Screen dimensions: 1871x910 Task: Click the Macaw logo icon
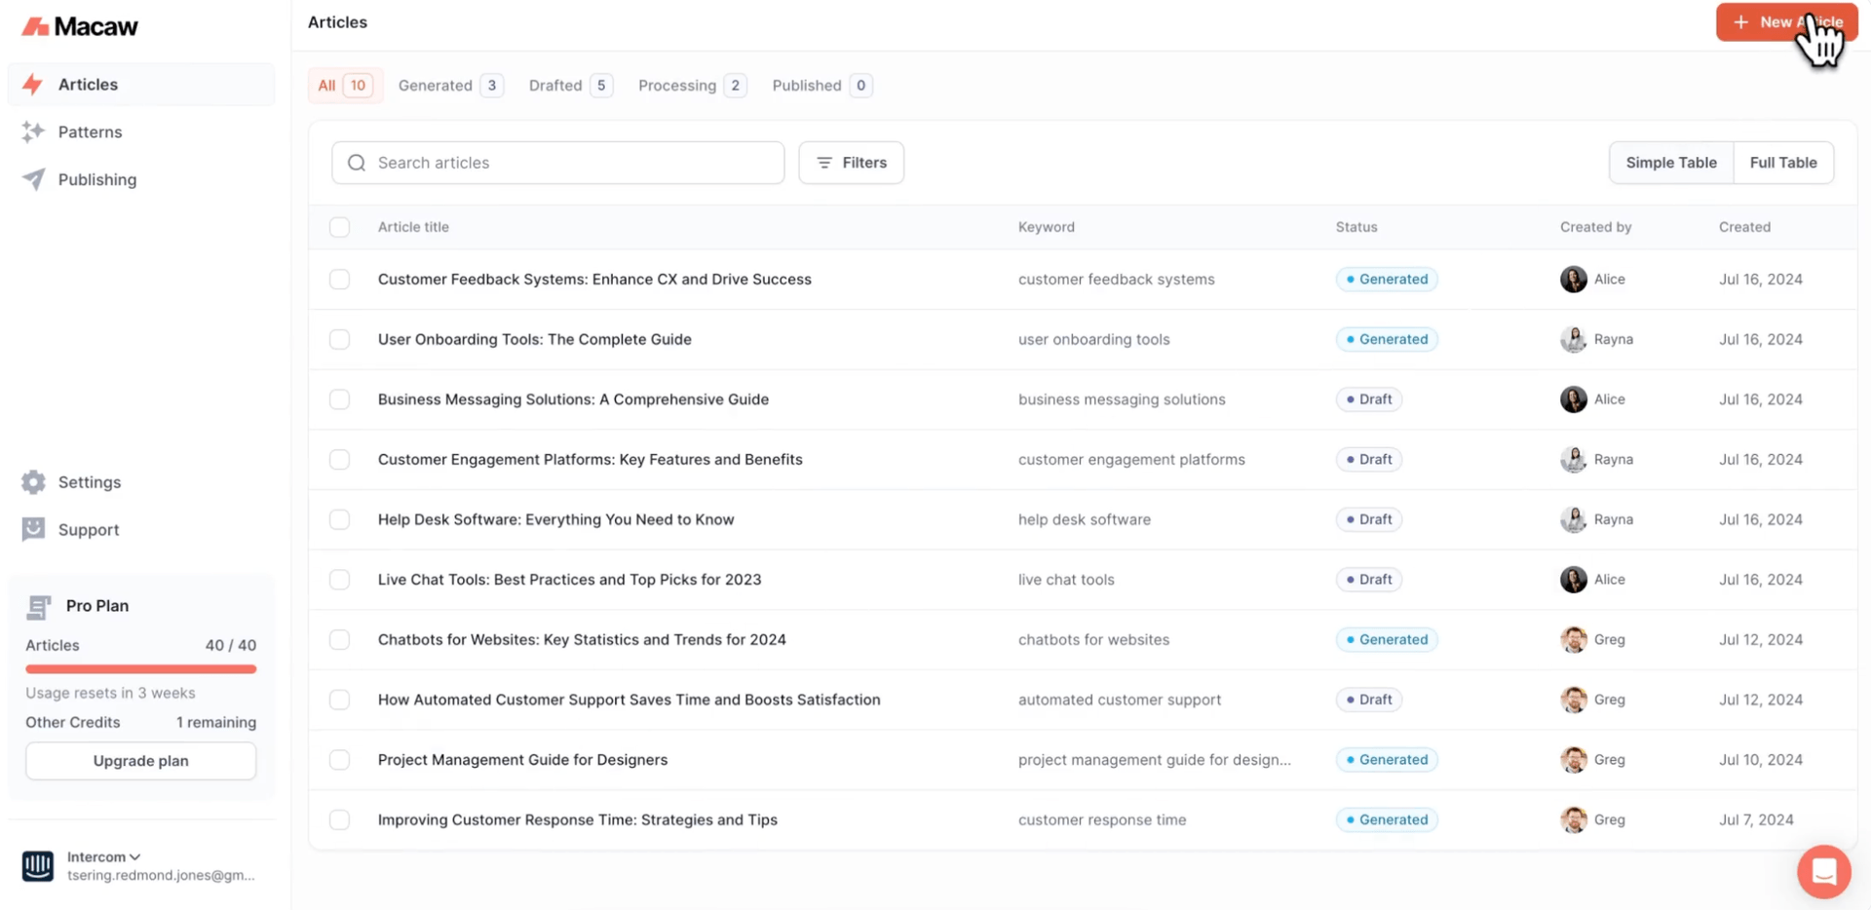click(x=35, y=26)
